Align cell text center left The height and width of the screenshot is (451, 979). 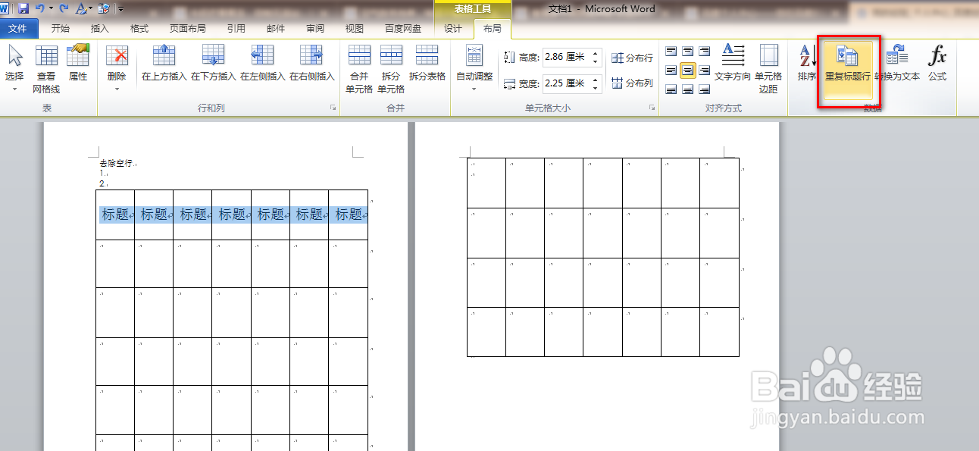671,70
